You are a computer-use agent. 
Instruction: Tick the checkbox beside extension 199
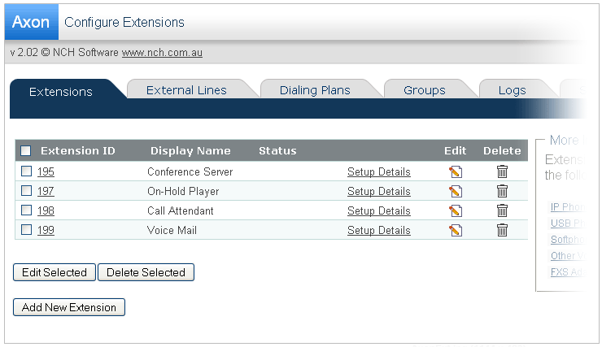tap(26, 230)
